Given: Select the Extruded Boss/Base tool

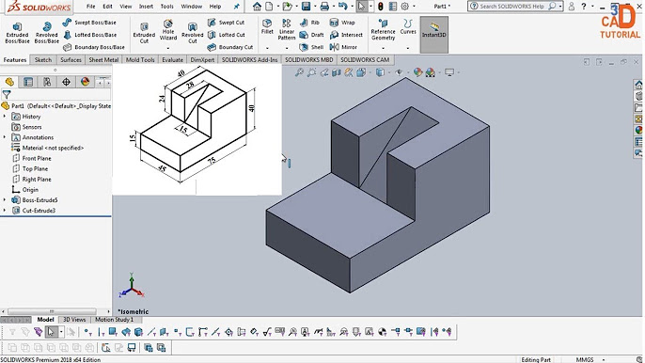Looking at the screenshot, I should click(17, 33).
